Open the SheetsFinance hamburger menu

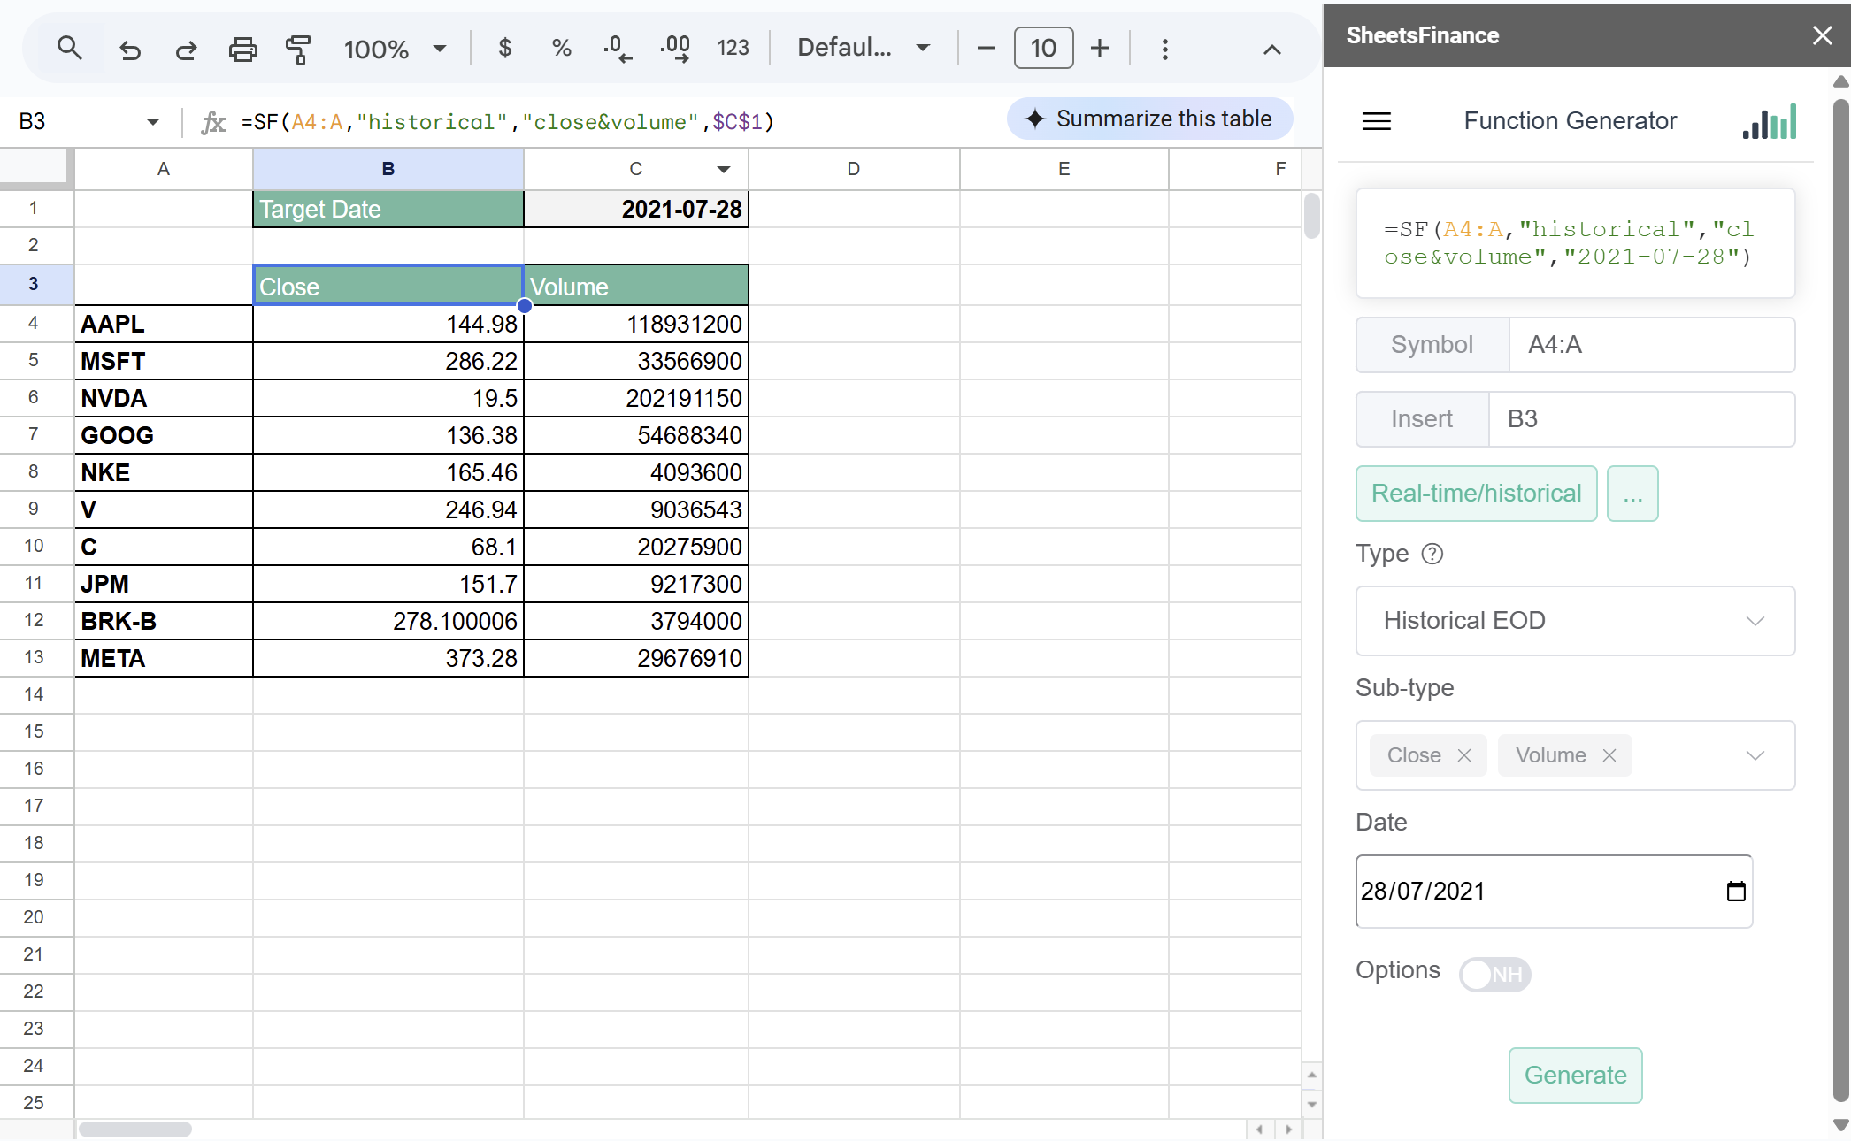[x=1376, y=121]
